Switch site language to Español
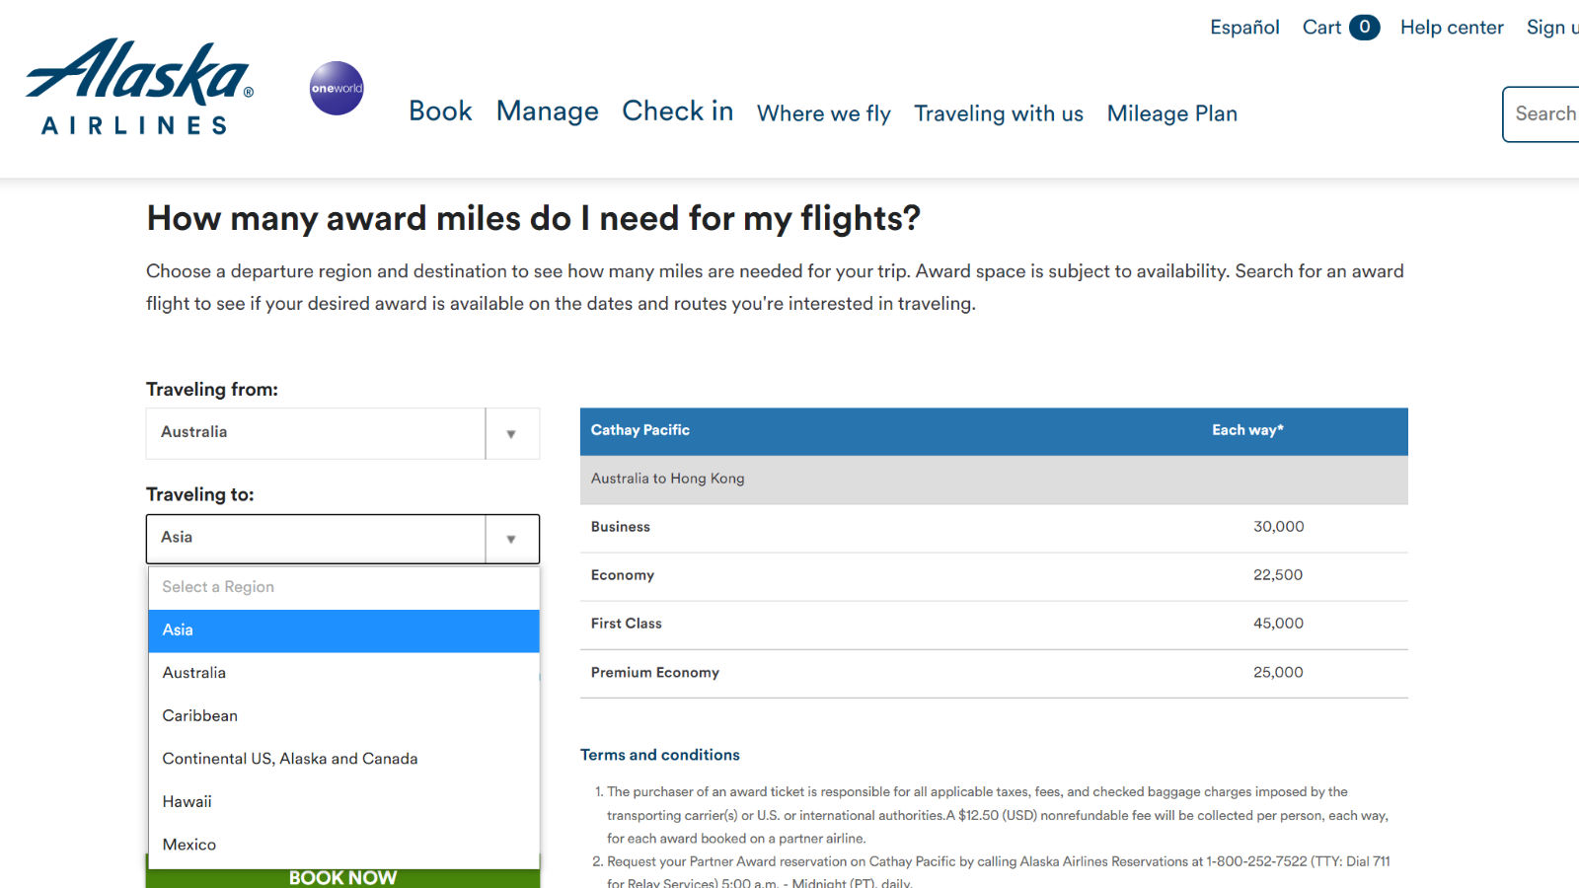 pyautogui.click(x=1244, y=28)
